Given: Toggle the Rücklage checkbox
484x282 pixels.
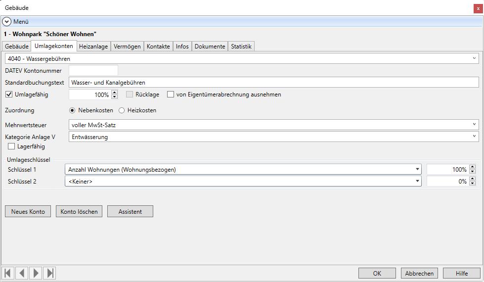Looking at the screenshot, I should (130, 94).
